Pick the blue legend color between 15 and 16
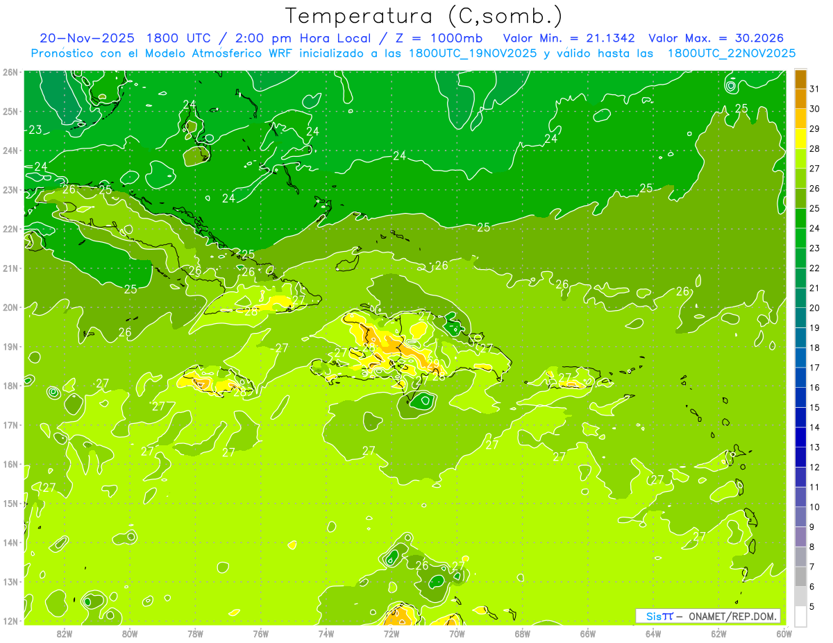833x643 pixels. pos(801,397)
